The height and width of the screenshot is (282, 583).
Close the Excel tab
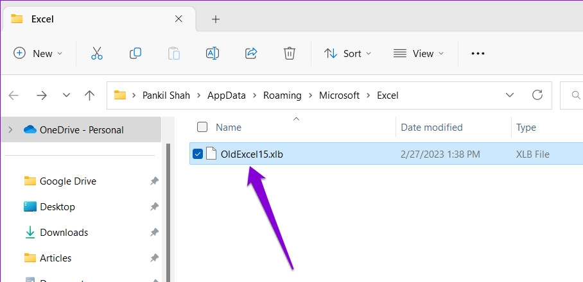click(x=178, y=19)
